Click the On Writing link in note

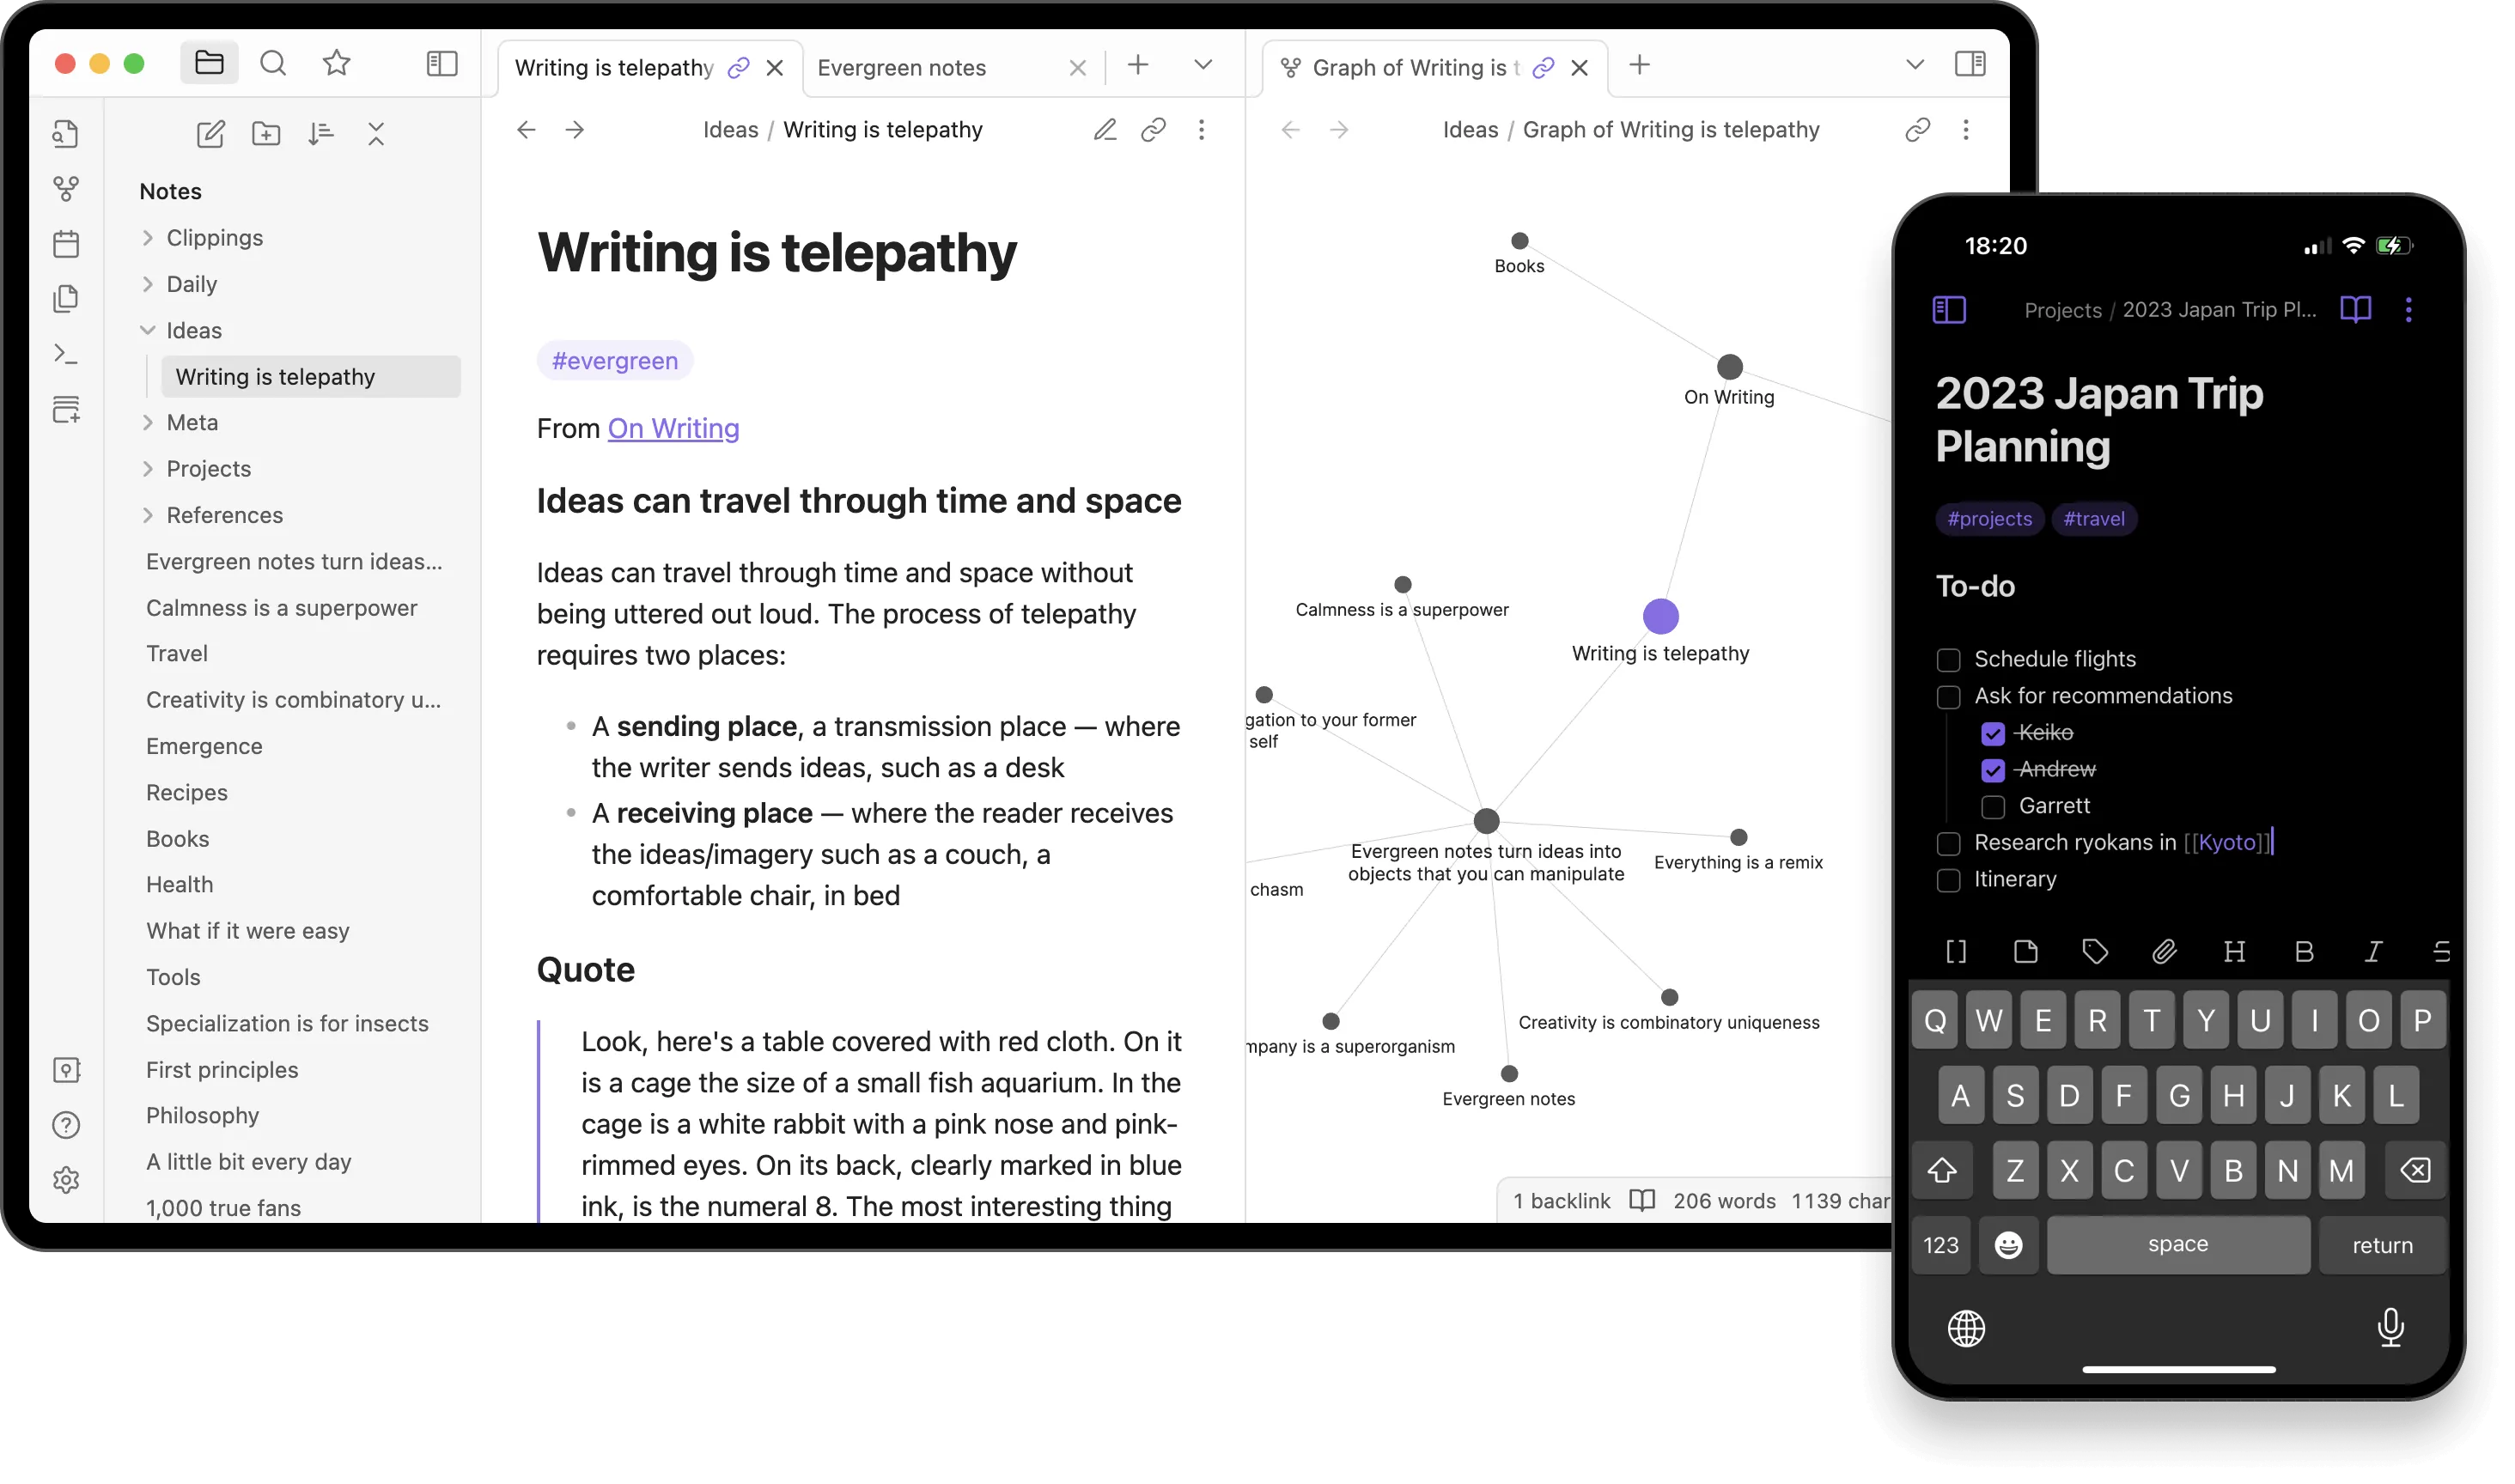pyautogui.click(x=673, y=428)
